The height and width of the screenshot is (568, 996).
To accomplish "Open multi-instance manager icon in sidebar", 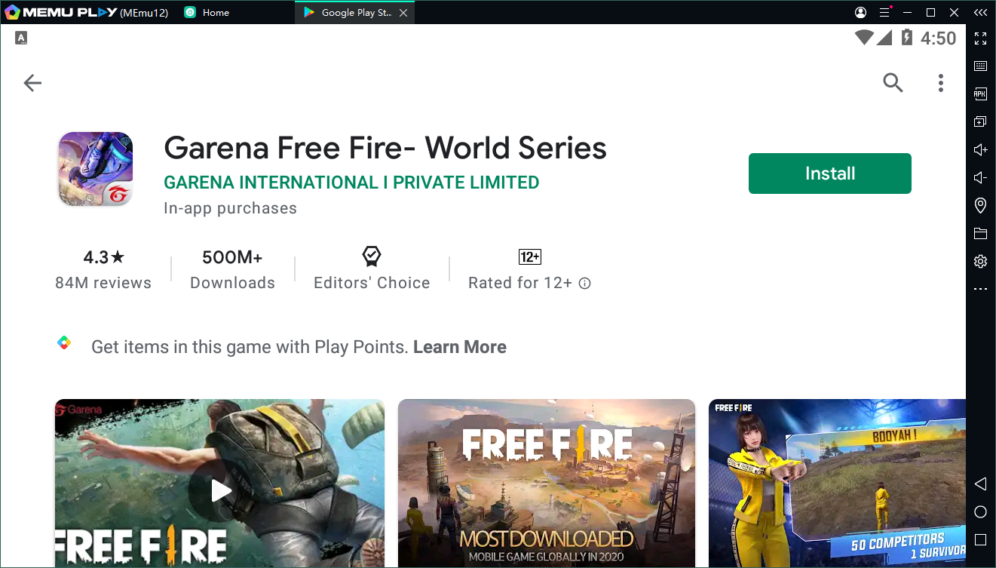I will click(x=980, y=122).
